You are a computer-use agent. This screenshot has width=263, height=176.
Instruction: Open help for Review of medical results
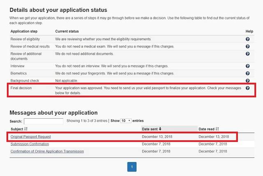click(248, 46)
